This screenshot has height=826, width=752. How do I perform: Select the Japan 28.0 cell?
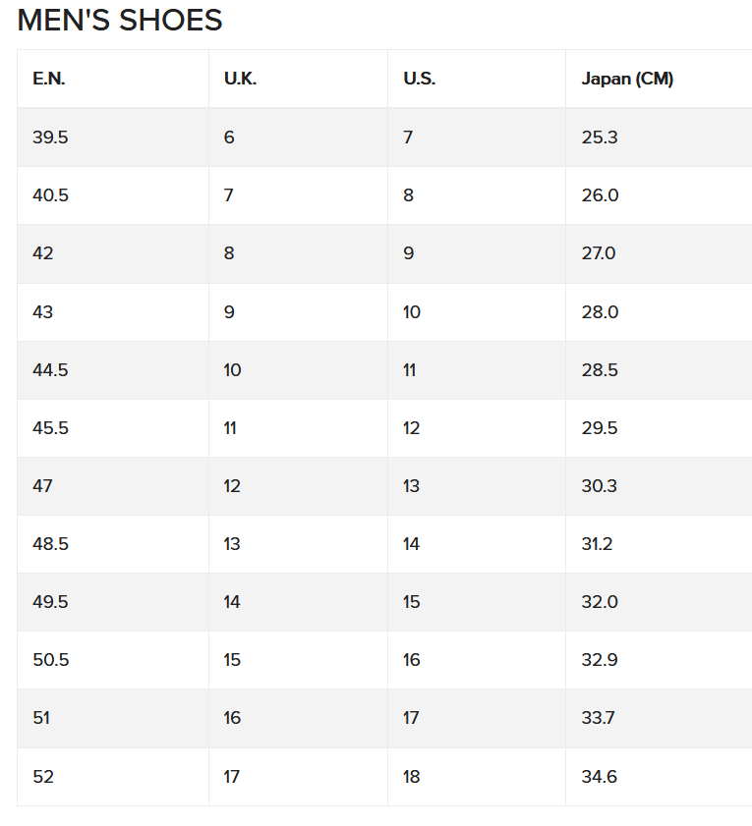coord(659,312)
